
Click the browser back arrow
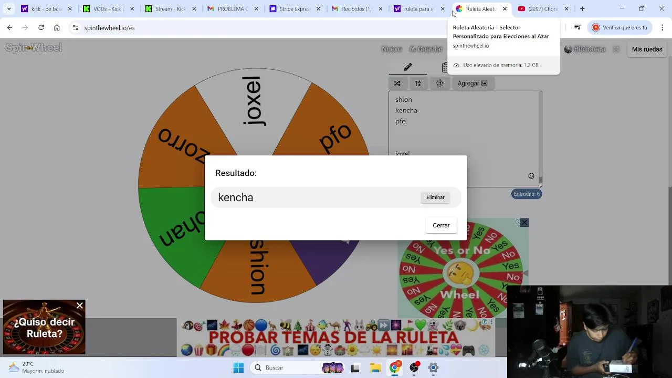[x=9, y=27]
